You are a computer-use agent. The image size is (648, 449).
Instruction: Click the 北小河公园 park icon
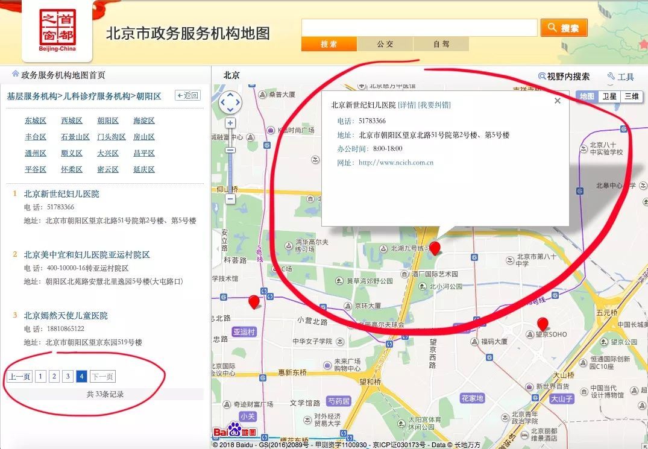click(423, 286)
